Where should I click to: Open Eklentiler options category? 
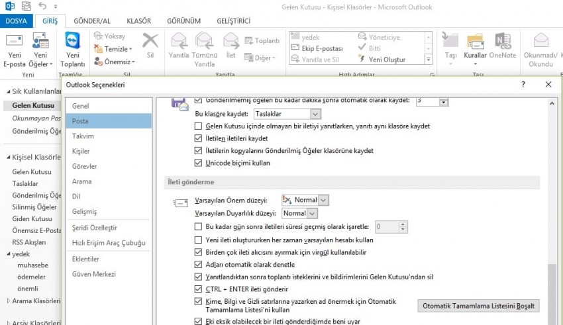pos(109,259)
